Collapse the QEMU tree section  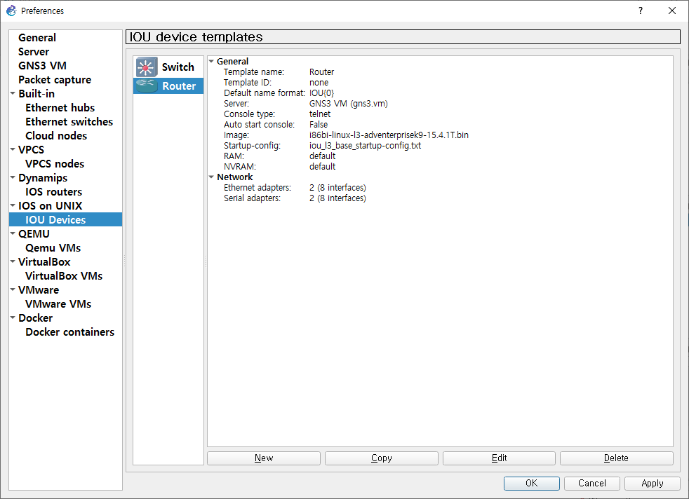[x=13, y=233]
